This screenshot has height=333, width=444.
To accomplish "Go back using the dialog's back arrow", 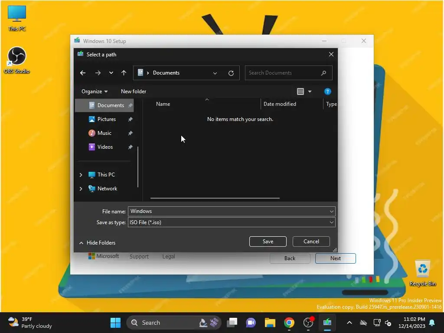I will [x=83, y=73].
